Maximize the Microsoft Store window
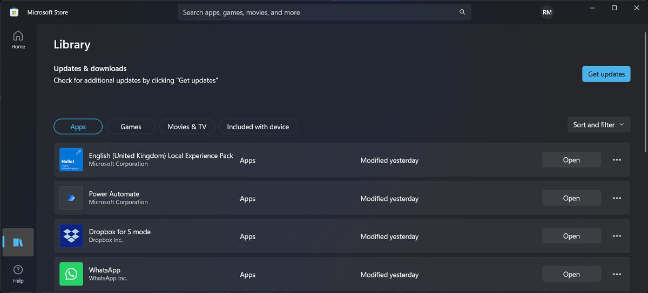 pos(614,8)
